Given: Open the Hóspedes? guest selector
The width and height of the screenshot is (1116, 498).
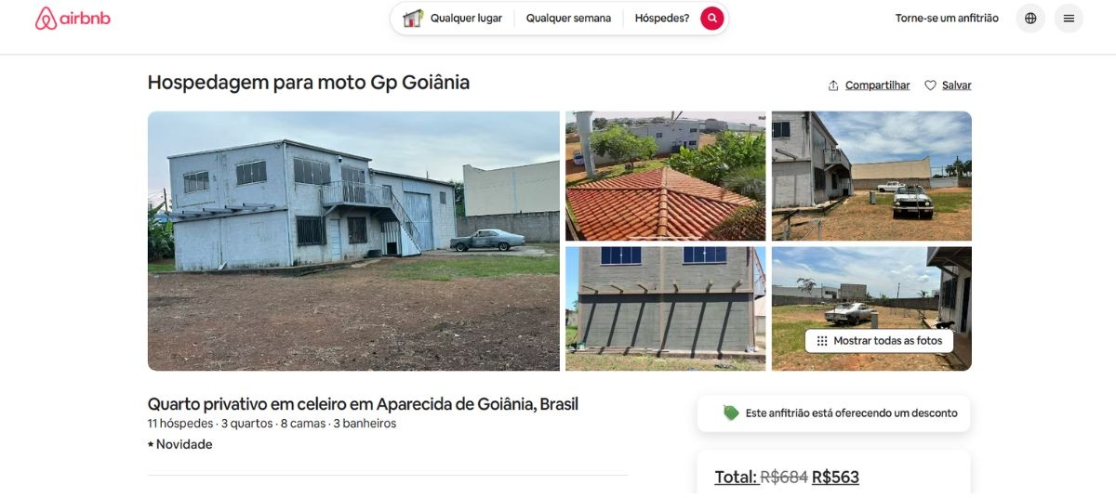Looking at the screenshot, I should 662,18.
